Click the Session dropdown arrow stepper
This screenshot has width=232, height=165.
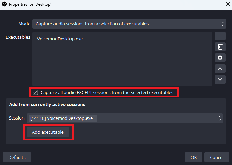pos(220,118)
